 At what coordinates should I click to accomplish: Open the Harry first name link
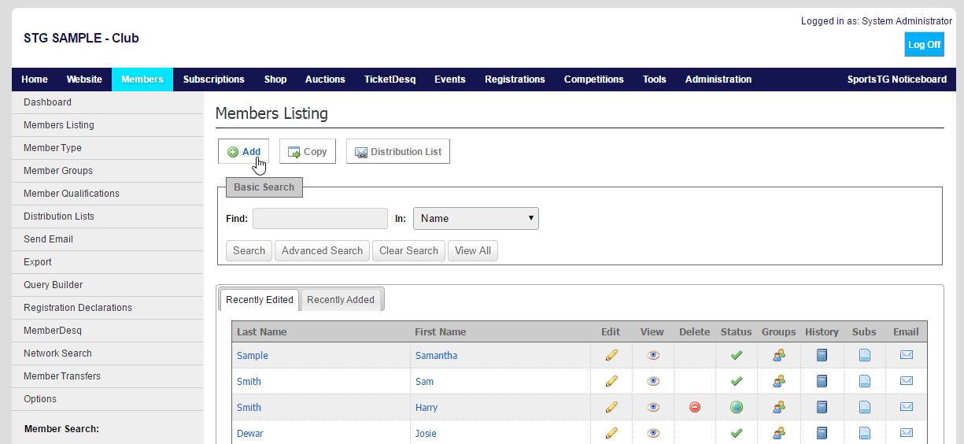pyautogui.click(x=427, y=408)
